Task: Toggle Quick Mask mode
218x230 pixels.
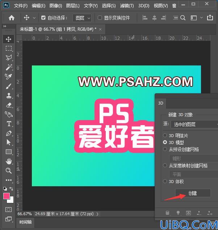Action: tap(9, 210)
